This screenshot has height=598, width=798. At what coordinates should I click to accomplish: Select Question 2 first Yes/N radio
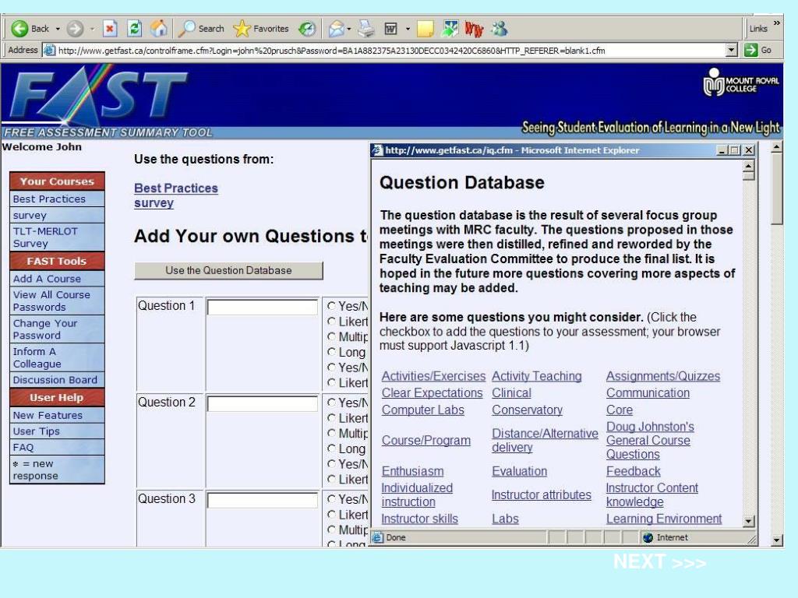pyautogui.click(x=331, y=403)
